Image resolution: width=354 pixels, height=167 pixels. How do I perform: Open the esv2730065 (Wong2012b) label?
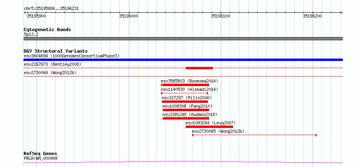(218, 131)
